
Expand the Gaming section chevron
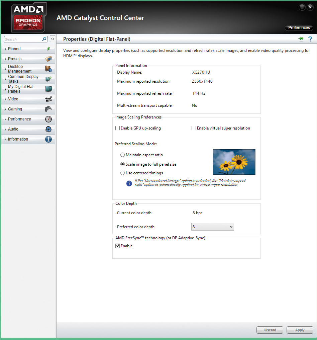[5, 109]
